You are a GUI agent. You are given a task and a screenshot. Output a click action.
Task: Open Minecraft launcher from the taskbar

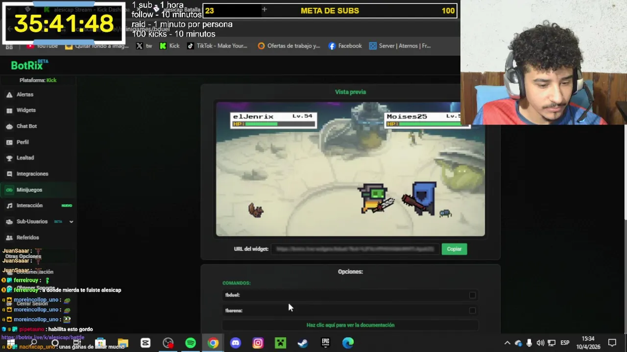point(280,343)
